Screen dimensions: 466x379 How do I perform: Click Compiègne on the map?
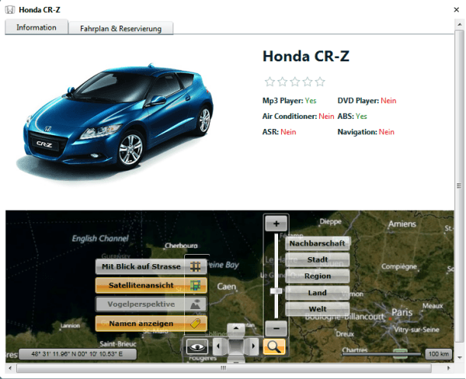(x=399, y=266)
